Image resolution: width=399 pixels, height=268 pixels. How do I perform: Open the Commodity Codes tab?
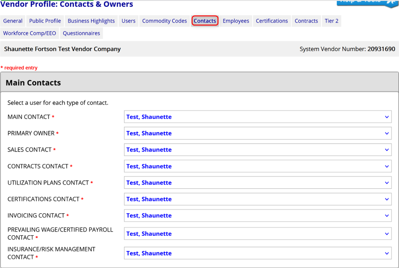(164, 21)
